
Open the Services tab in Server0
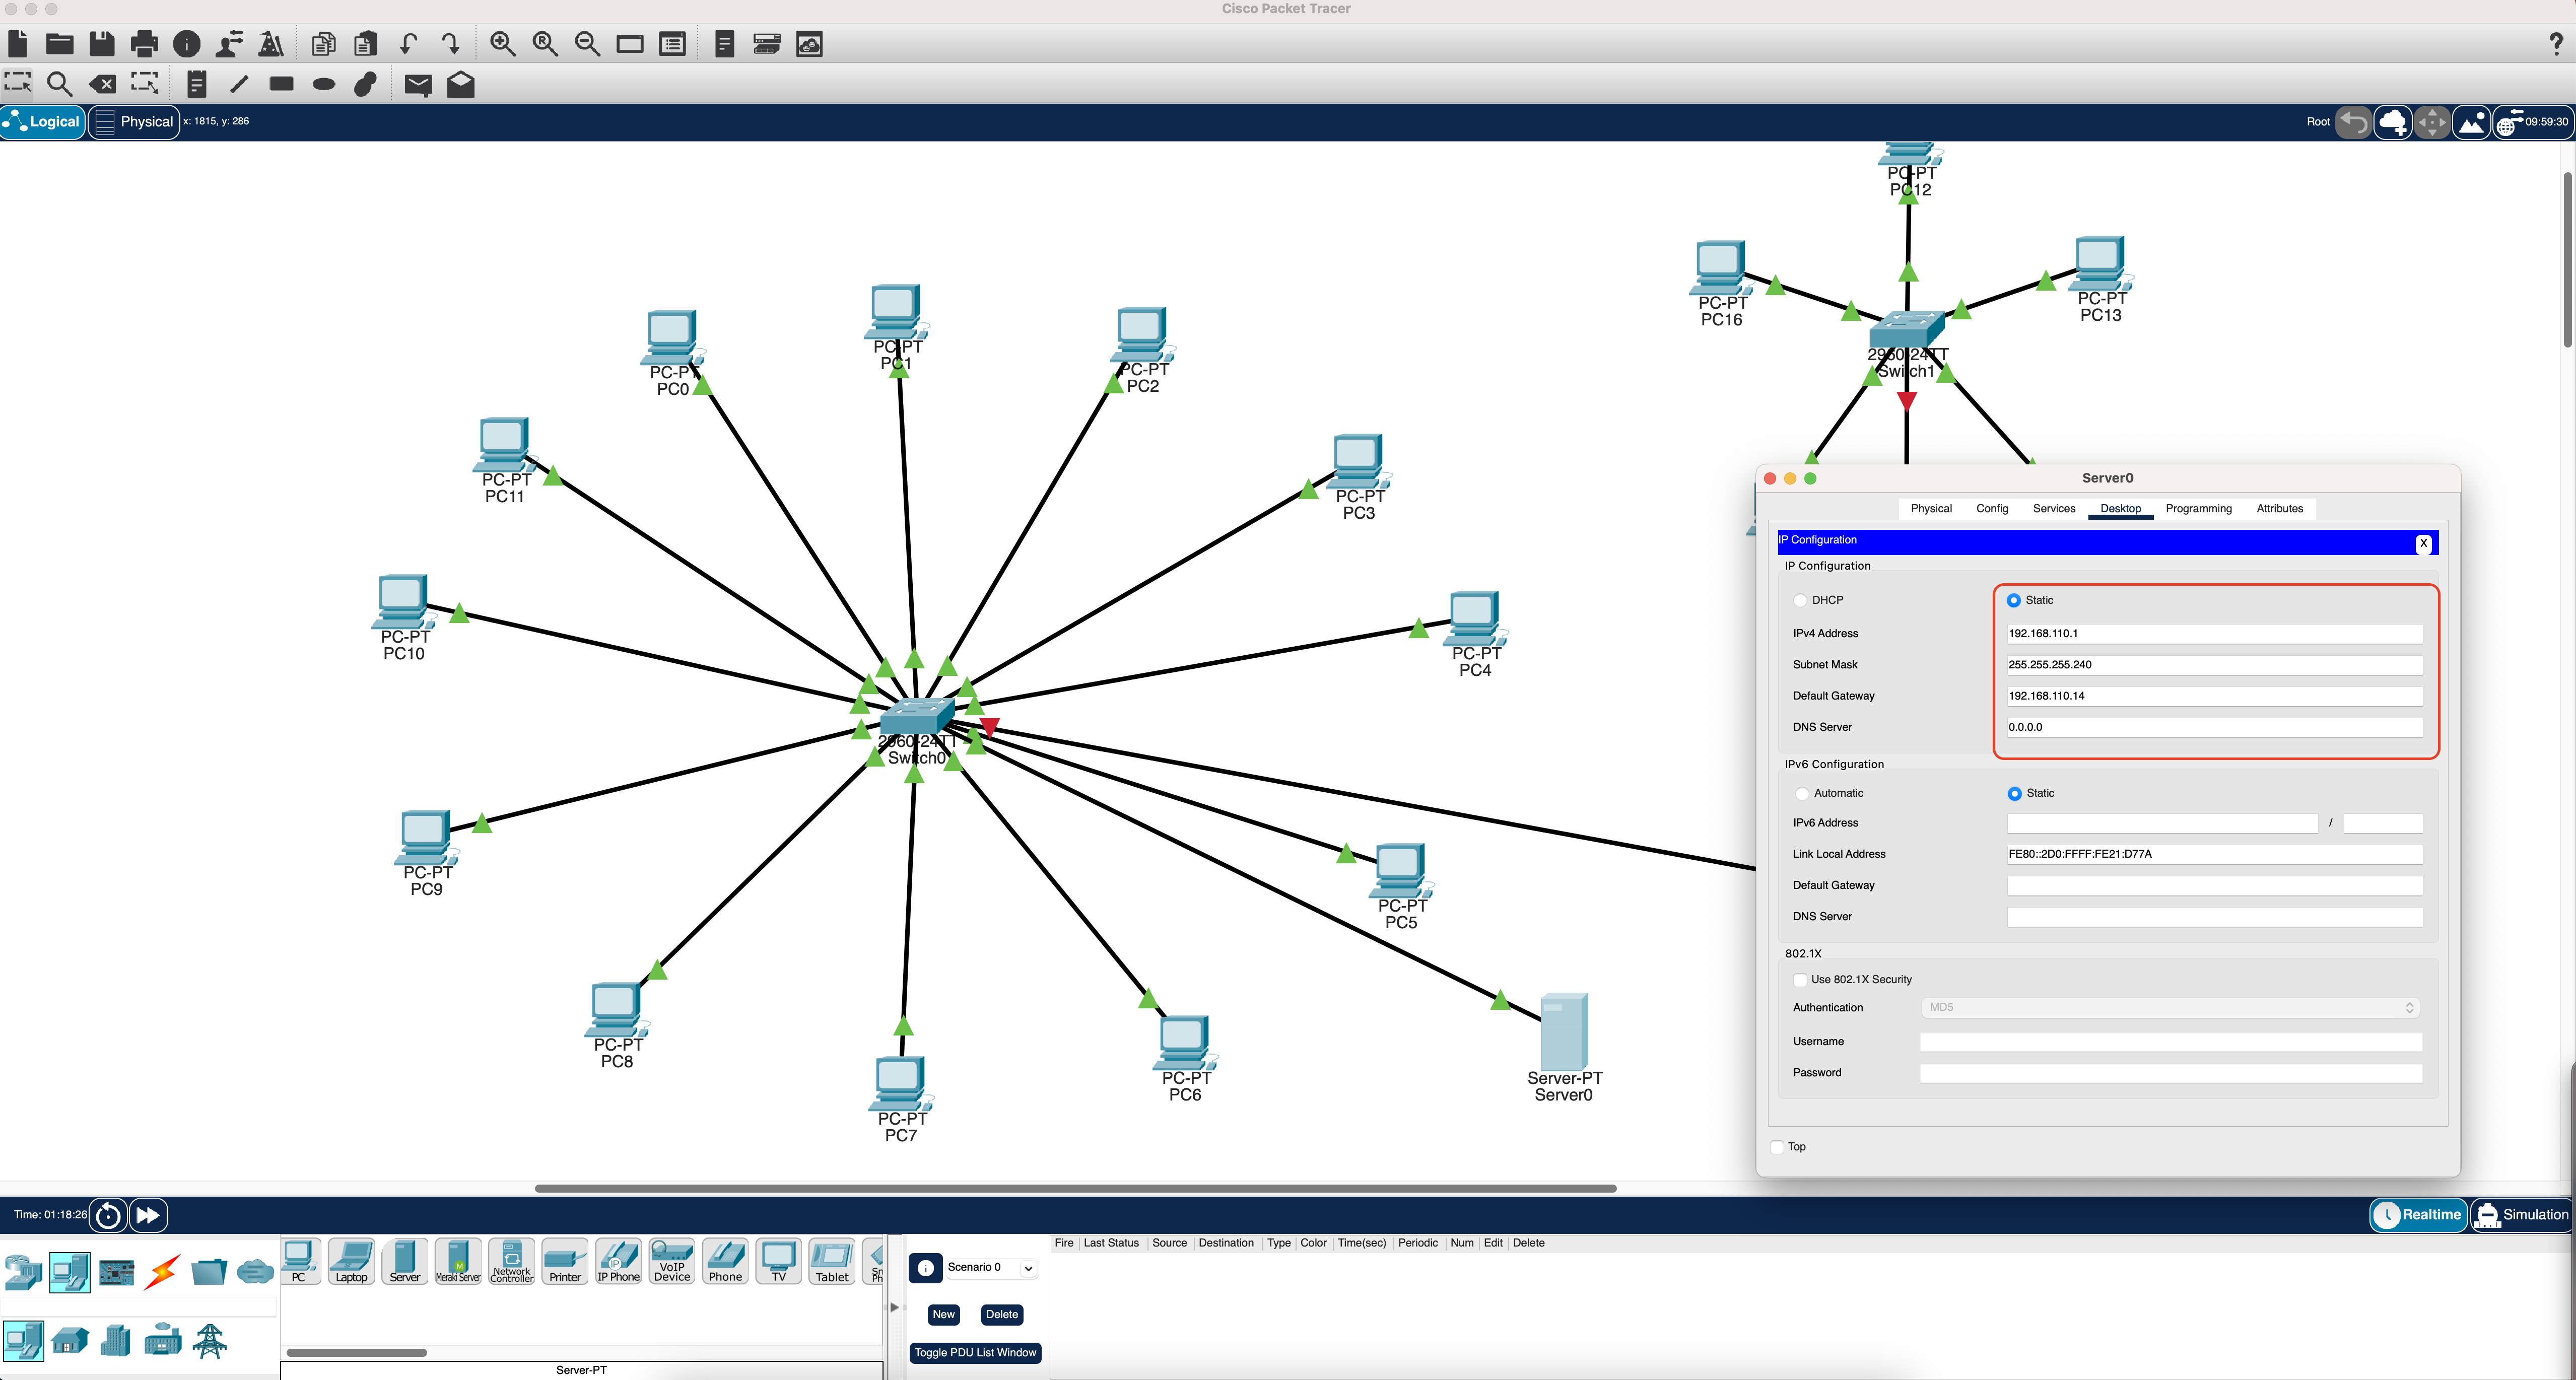pyautogui.click(x=2054, y=509)
